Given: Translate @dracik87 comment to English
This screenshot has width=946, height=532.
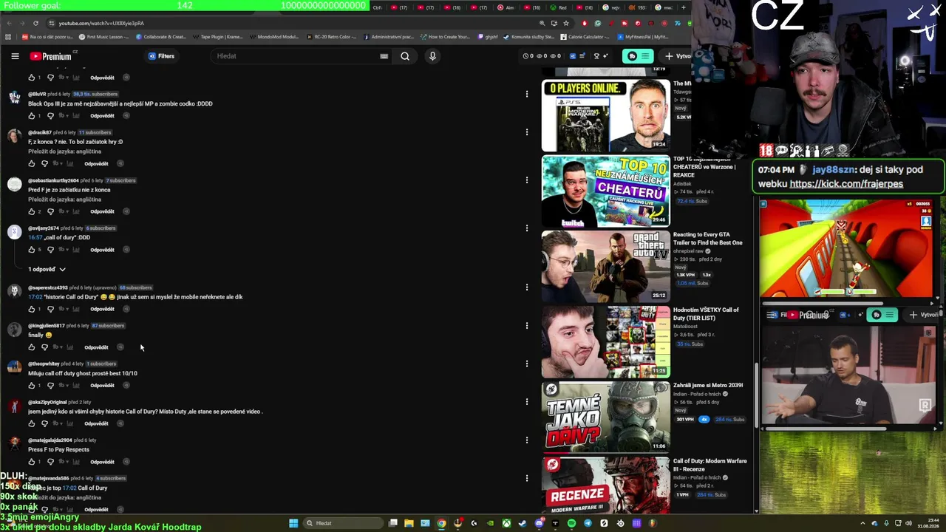Looking at the screenshot, I should [64, 151].
